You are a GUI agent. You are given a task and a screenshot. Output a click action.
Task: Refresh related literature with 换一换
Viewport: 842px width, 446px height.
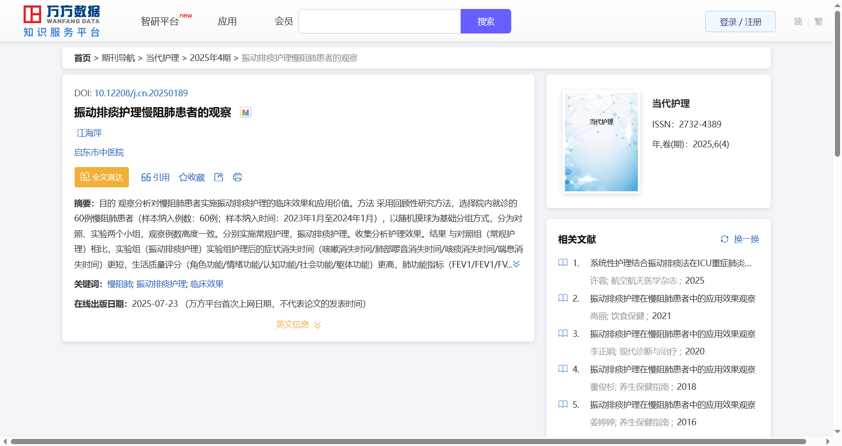click(740, 239)
